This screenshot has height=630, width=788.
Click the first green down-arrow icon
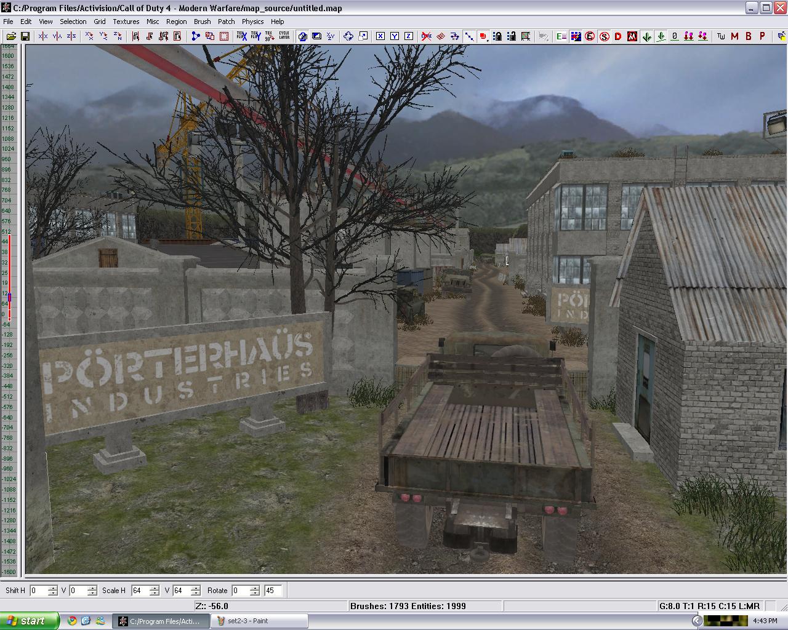(647, 36)
